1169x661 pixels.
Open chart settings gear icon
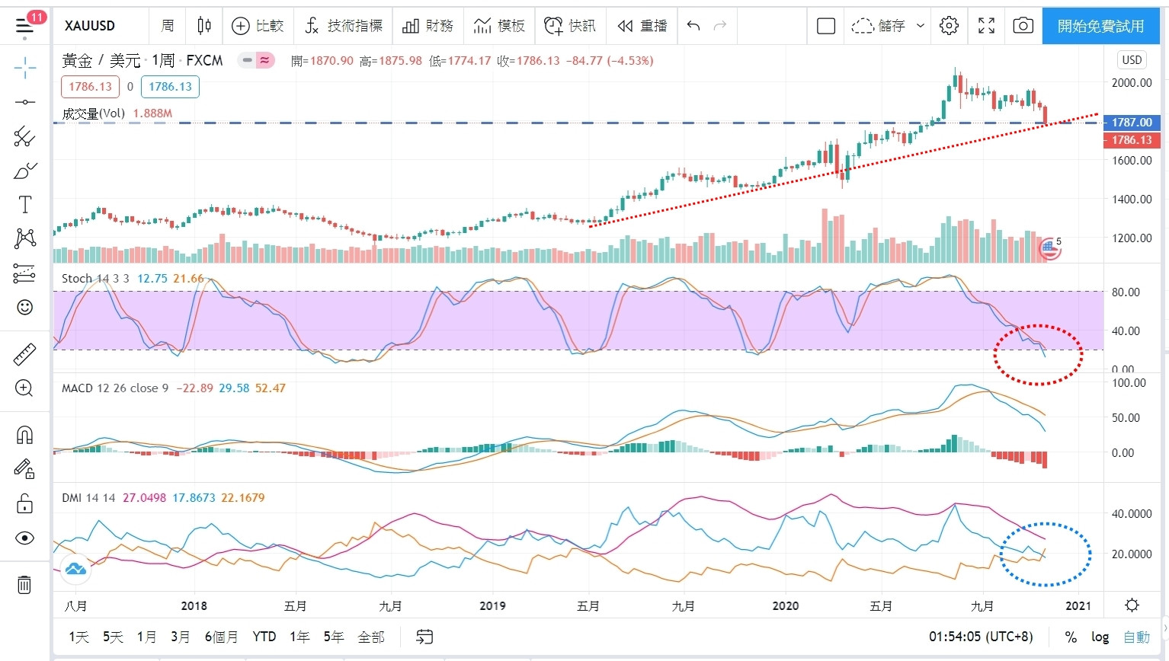949,26
